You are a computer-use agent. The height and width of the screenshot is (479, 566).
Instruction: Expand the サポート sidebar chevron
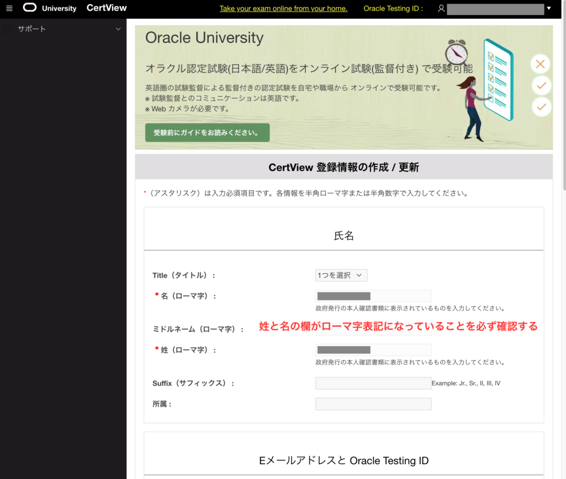[118, 29]
